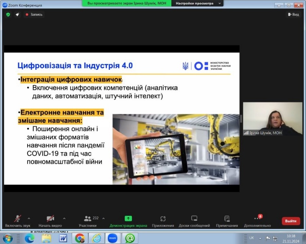Expand video options arrow next to camera
Image resolution: width=306 pixels, height=244 pixels.
[x=64, y=218]
